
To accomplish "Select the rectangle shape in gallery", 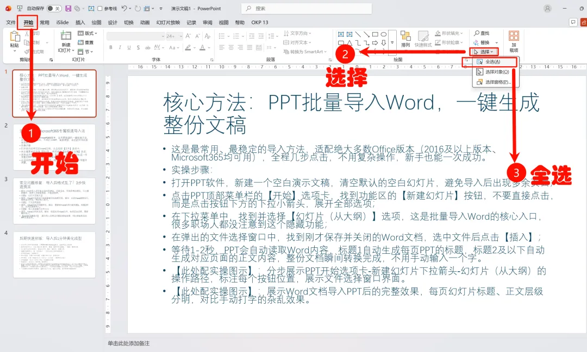I will point(375,34).
